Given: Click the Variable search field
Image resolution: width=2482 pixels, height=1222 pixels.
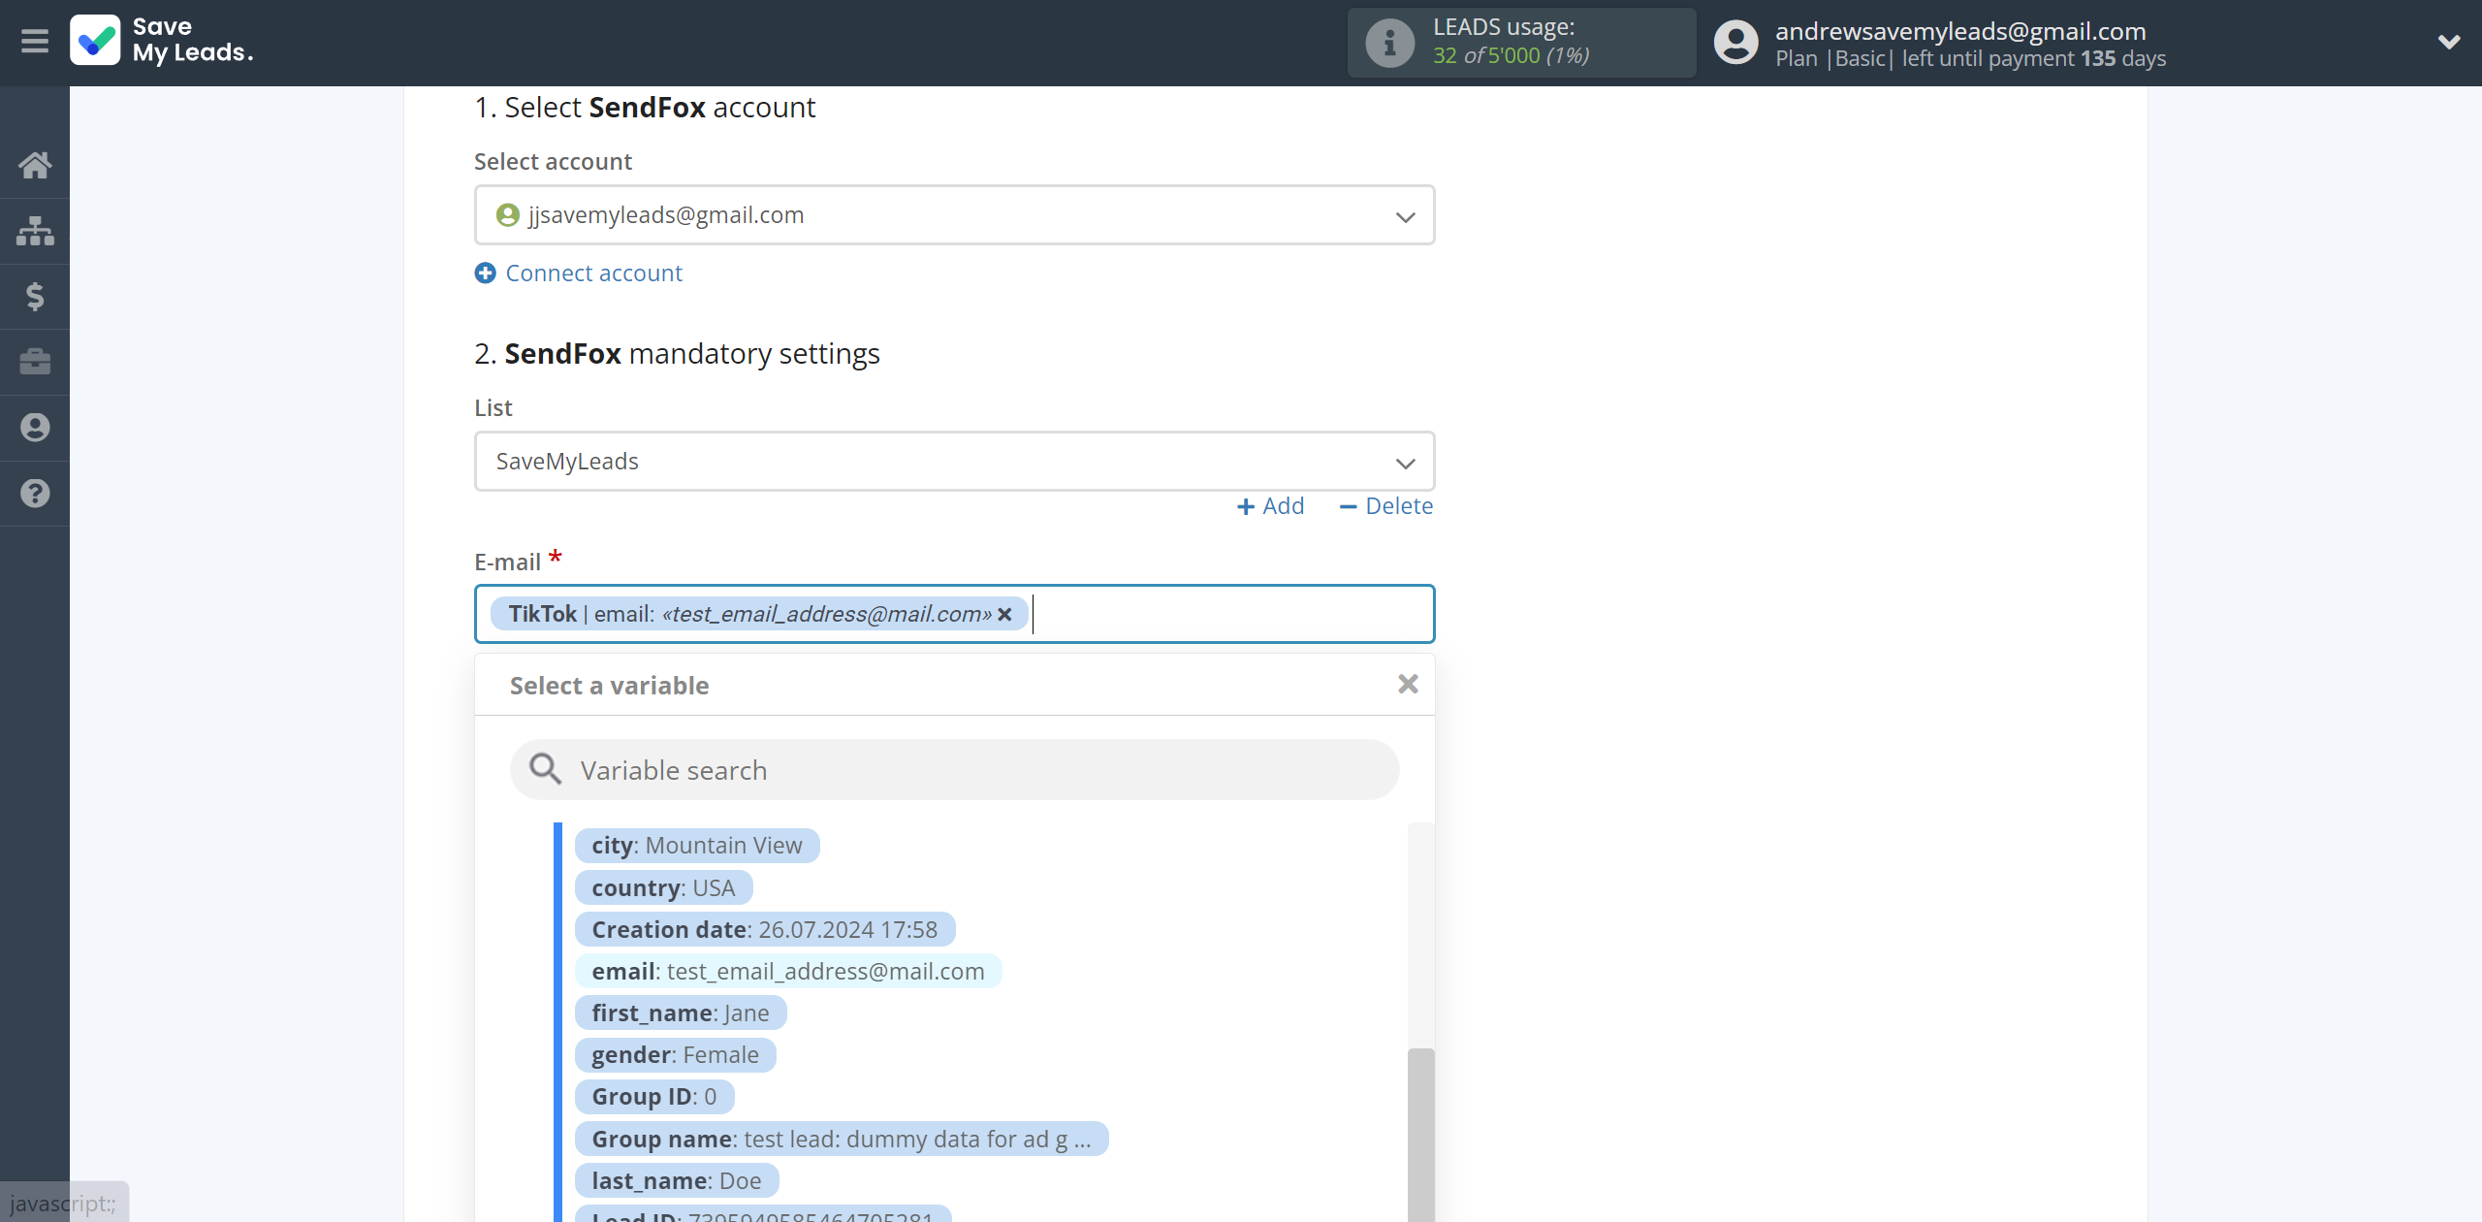Looking at the screenshot, I should tap(954, 770).
